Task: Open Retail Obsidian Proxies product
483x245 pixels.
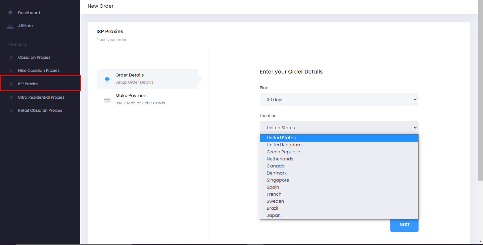Action: coord(40,110)
